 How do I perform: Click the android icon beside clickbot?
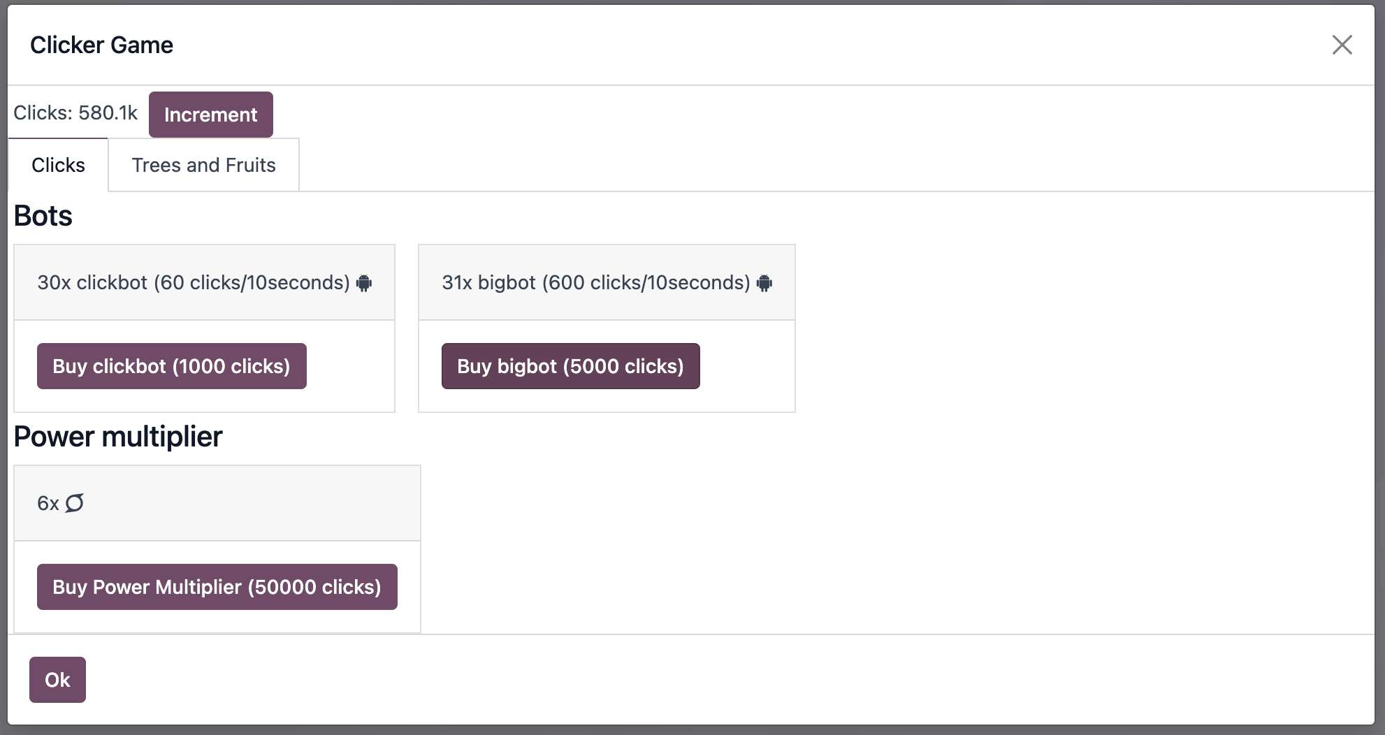pos(364,283)
